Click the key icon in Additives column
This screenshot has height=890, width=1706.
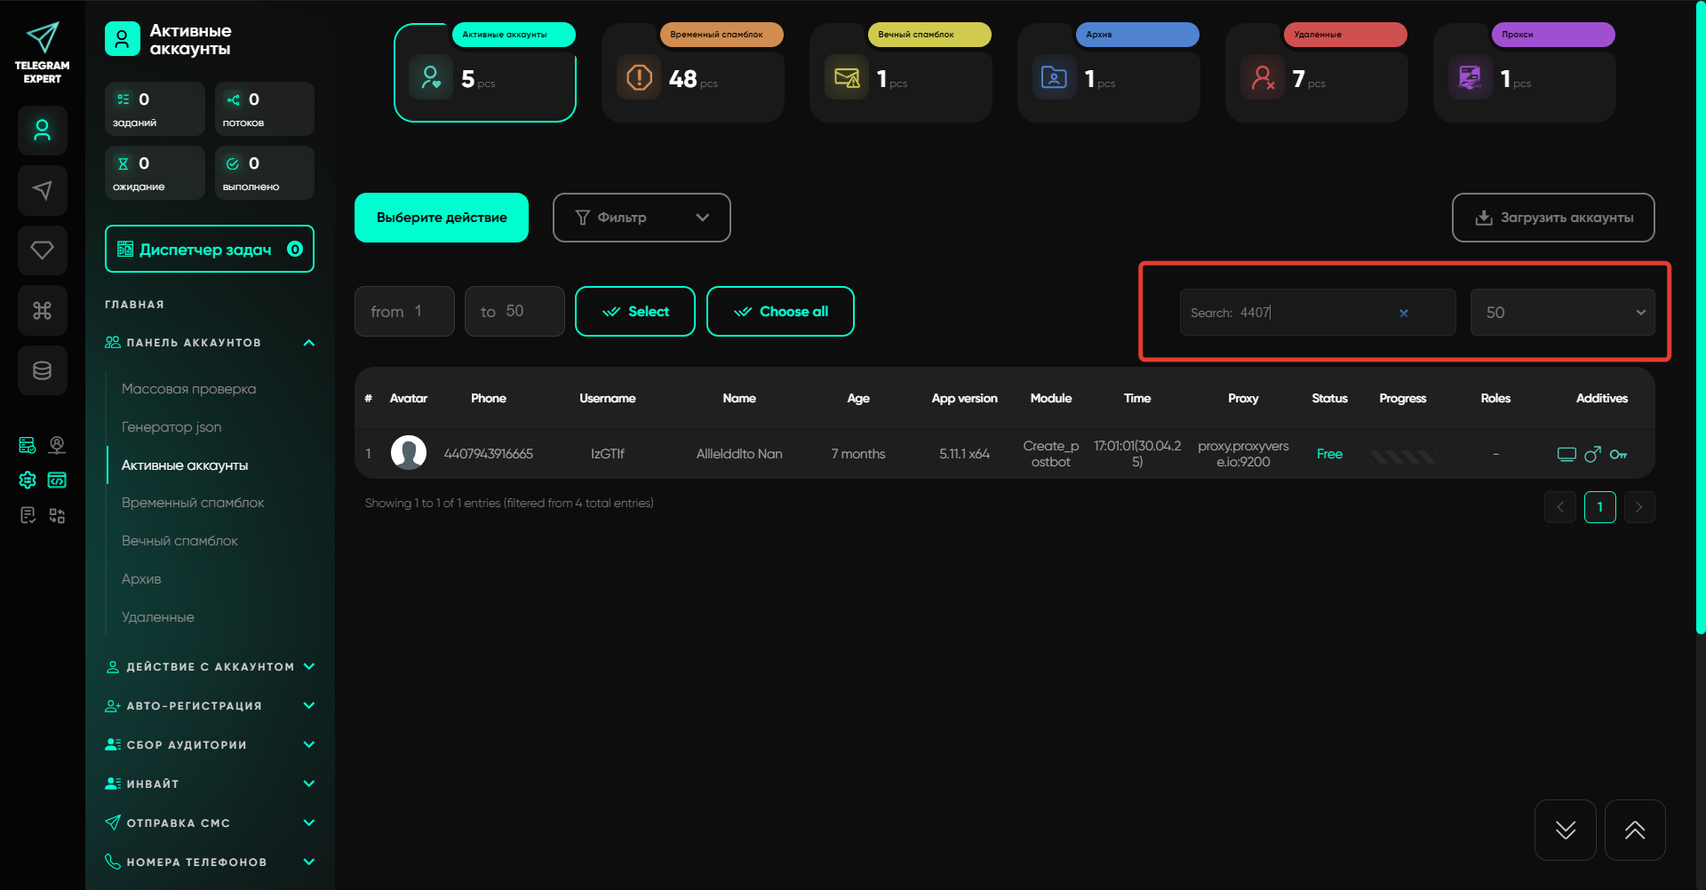[x=1618, y=455]
